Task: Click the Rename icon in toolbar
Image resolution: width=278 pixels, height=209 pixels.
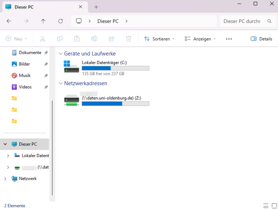Action: (x=94, y=39)
